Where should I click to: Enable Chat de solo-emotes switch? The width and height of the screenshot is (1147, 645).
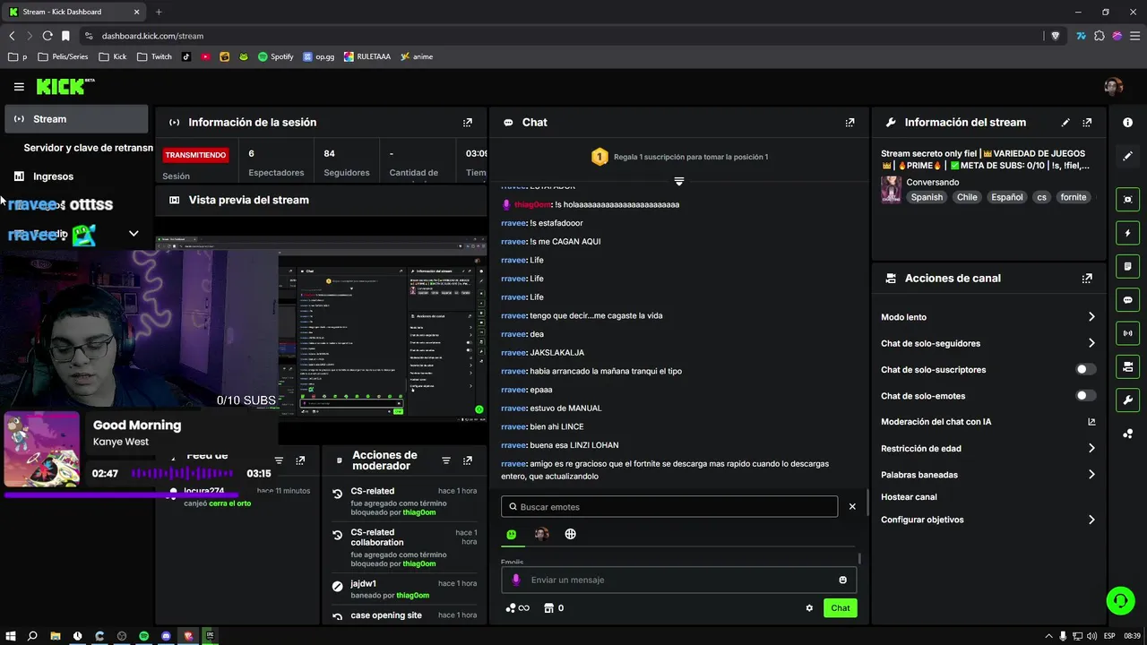click(1085, 396)
